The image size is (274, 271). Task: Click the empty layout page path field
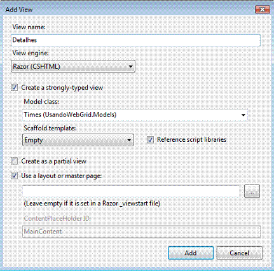point(131,191)
